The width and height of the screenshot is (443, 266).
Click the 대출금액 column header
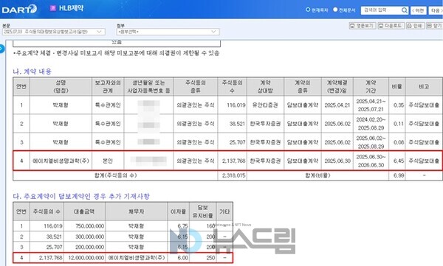tap(84, 211)
